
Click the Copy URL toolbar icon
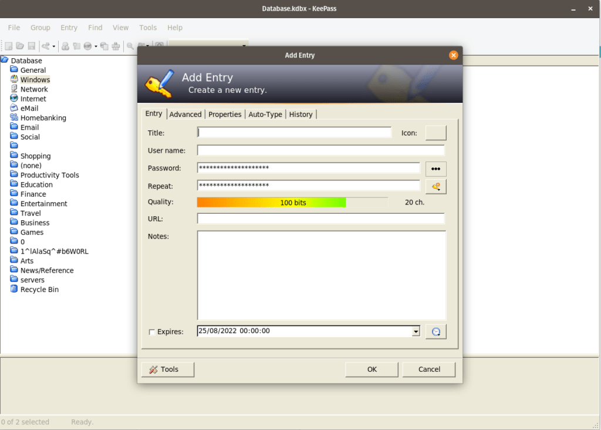point(104,46)
